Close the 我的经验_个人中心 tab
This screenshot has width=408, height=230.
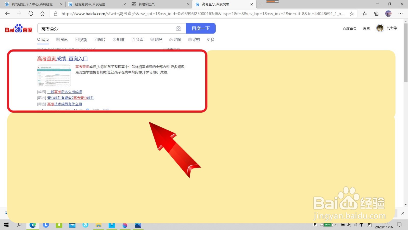coord(61,4)
